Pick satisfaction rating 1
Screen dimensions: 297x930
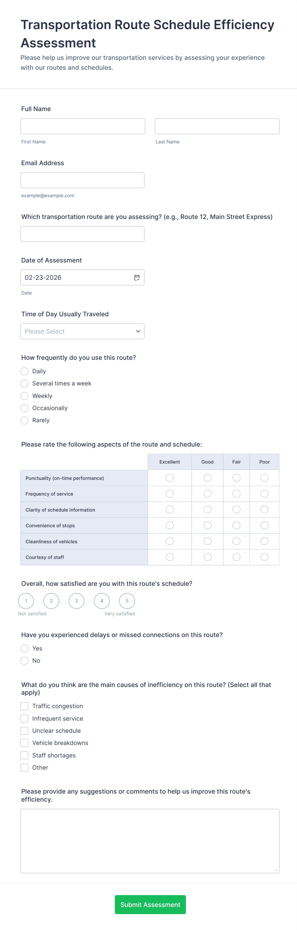(x=26, y=601)
